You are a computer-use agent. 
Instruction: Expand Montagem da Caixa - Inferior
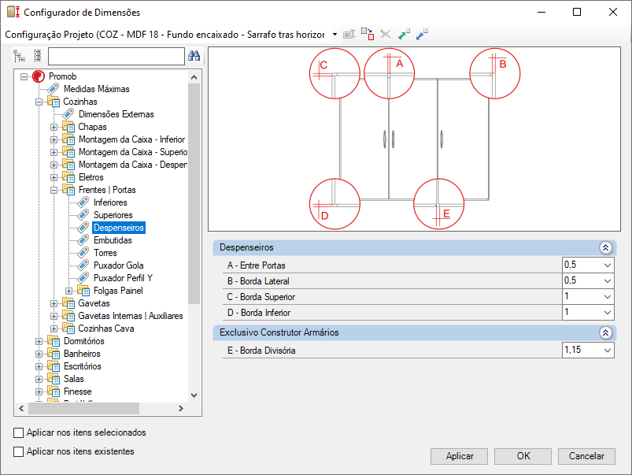pyautogui.click(x=54, y=139)
